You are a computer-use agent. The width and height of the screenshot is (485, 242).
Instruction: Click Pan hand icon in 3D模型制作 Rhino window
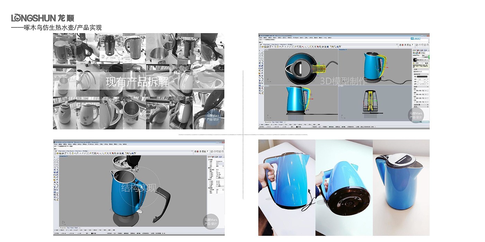coord(283,47)
